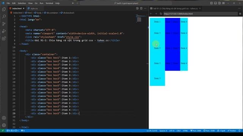
Task: Open the Terminal menu
Action: 49,3
